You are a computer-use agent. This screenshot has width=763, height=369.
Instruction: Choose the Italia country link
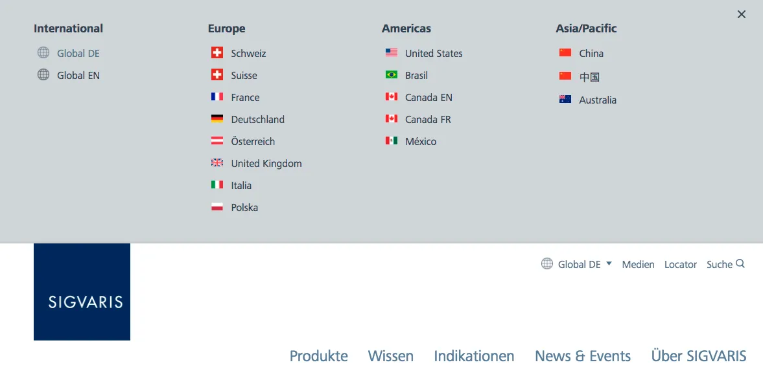(241, 185)
